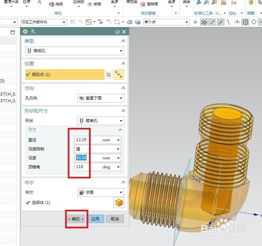Screen dimensions: 262x246
Task: Click the sketch section icon beside 指定点
Action: click(x=109, y=75)
